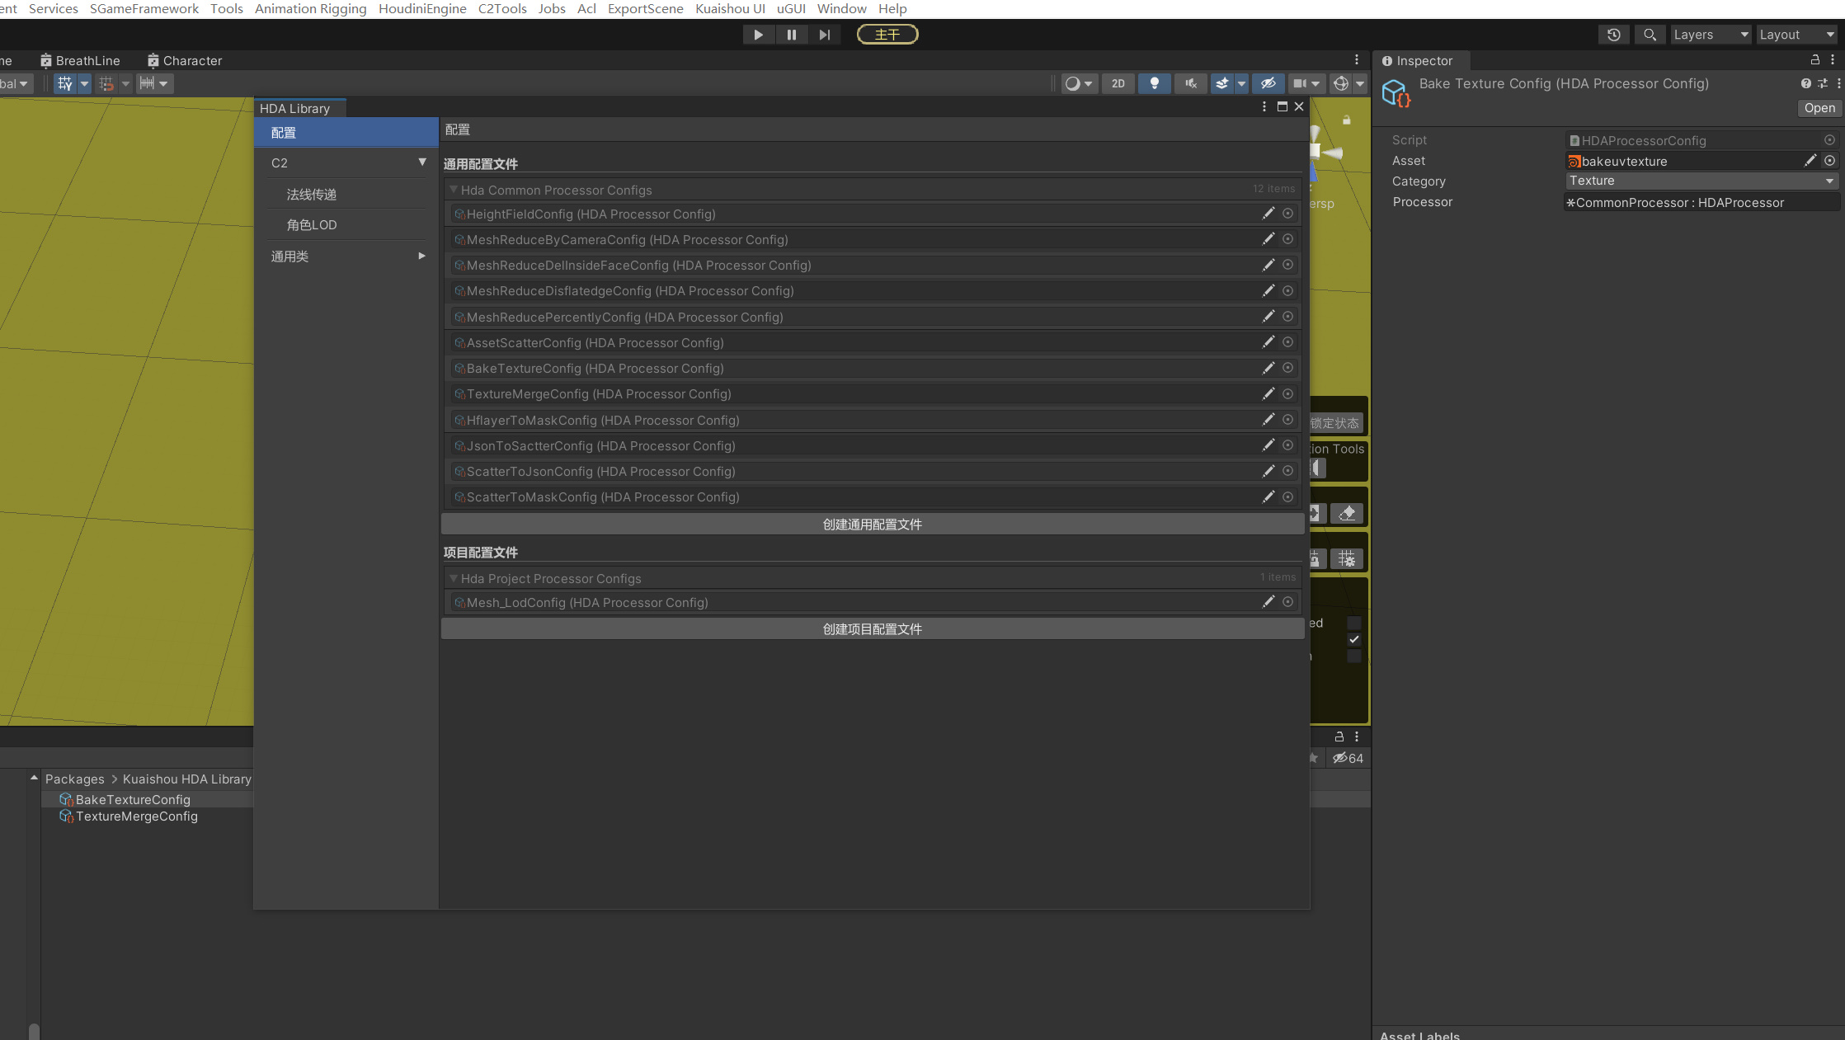Select BakeTextureConfig in the Project panel
This screenshot has width=1845, height=1040.
[133, 799]
